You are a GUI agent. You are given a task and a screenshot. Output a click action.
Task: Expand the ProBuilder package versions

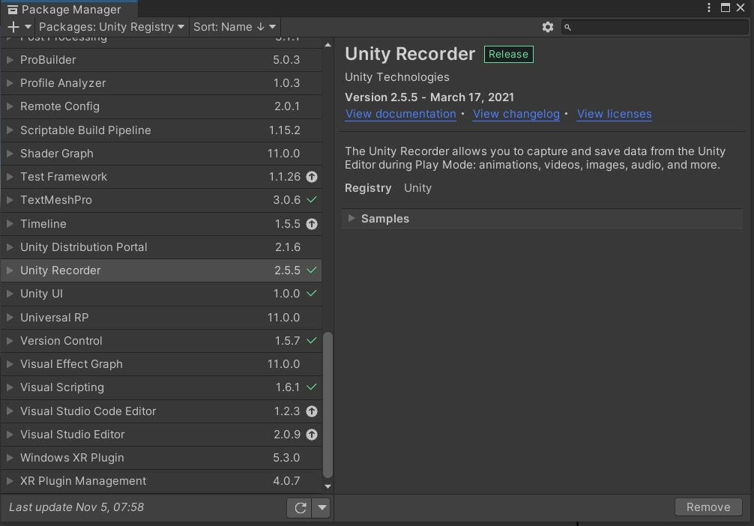click(x=10, y=60)
